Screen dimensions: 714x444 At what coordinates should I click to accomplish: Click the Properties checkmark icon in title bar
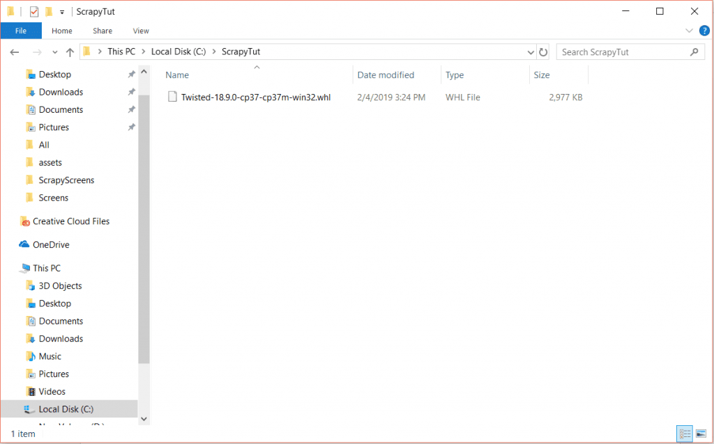click(x=34, y=12)
